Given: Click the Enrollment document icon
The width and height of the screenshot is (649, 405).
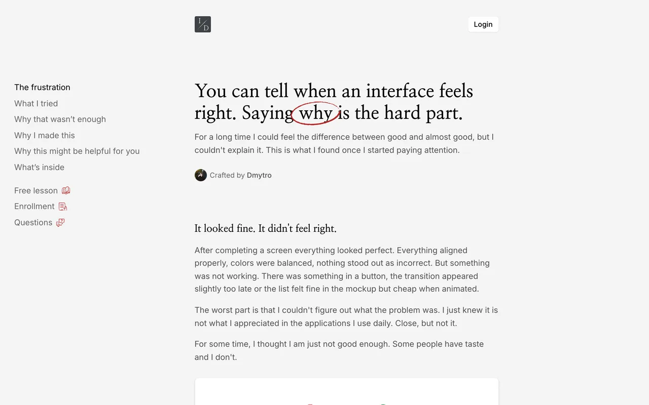Looking at the screenshot, I should [x=63, y=207].
